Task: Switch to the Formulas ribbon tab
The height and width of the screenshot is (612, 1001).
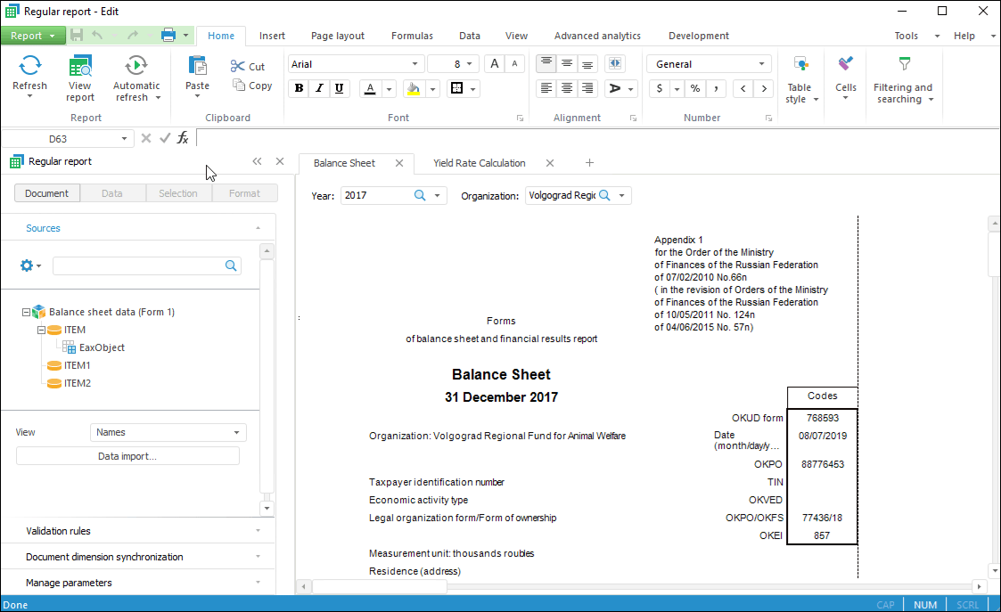Action: click(412, 36)
